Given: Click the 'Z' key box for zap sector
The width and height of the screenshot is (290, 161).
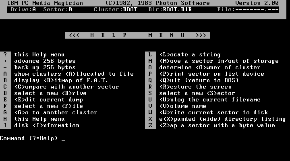Looking at the screenshot, I should (x=150, y=126).
